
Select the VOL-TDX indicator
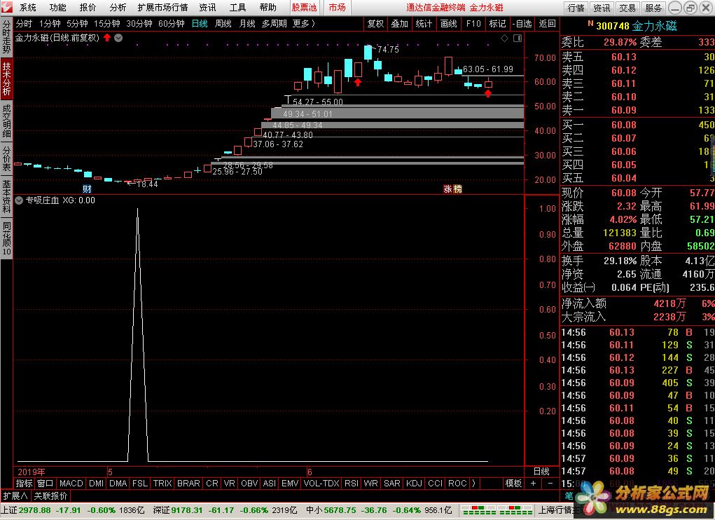(321, 483)
